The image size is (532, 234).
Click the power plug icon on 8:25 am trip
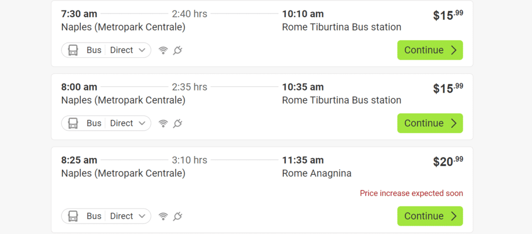[x=177, y=216]
